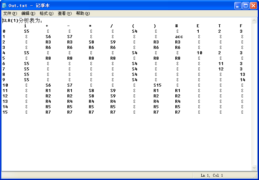This screenshot has width=259, height=180.
Task: Click 'R6' under '*' in row 3
Action: [91, 48]
